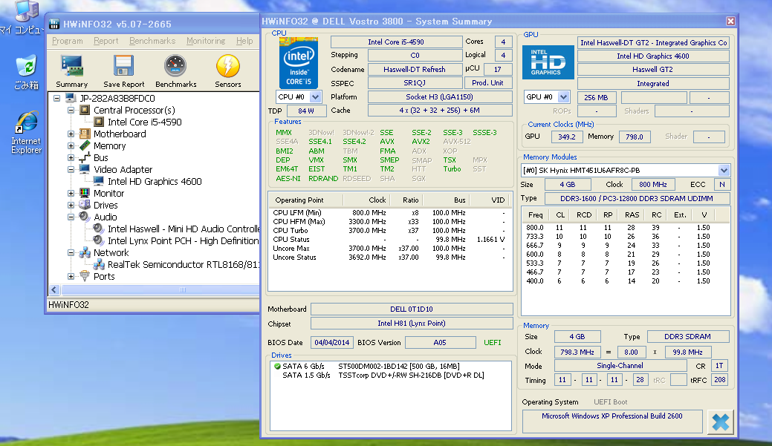Select Intel Haswell Mini HD Audio Controller
772x446 pixels.
click(183, 229)
